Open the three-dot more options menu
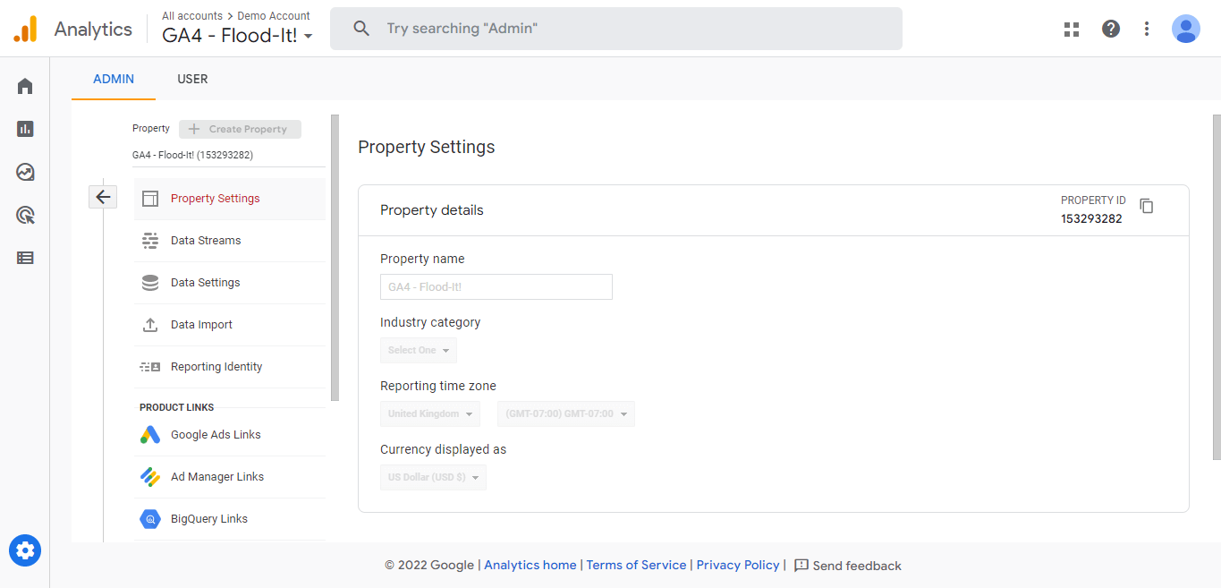 pos(1147,29)
